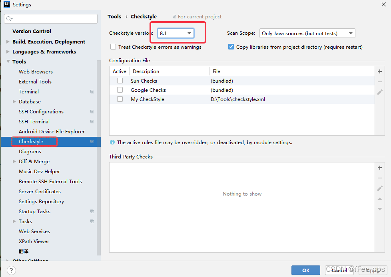Close the Settings dialog window
391x277 pixels.
point(384,4)
